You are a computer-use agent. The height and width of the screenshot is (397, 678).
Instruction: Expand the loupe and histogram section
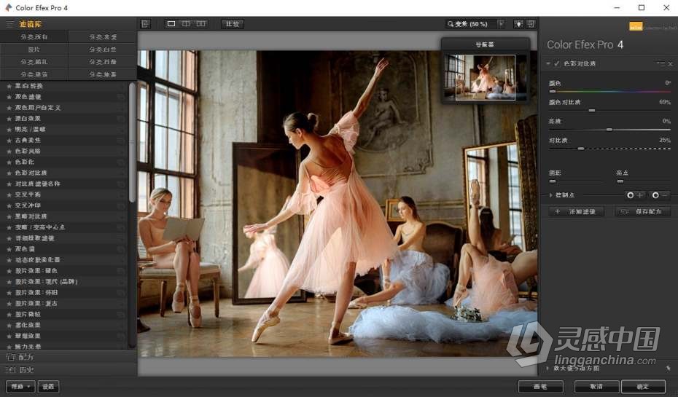548,369
